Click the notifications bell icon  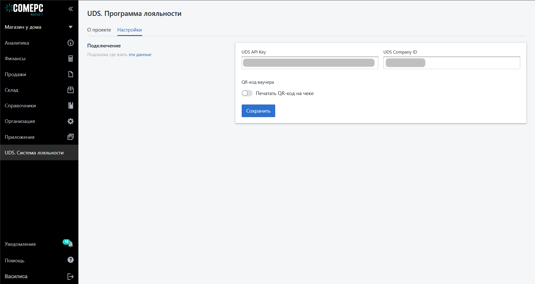point(71,244)
